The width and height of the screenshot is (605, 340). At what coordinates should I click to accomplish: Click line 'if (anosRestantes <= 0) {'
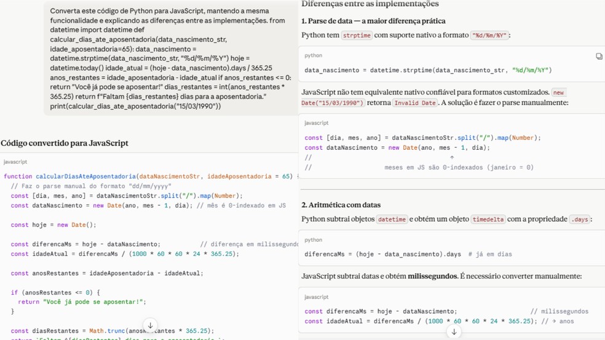click(x=55, y=293)
